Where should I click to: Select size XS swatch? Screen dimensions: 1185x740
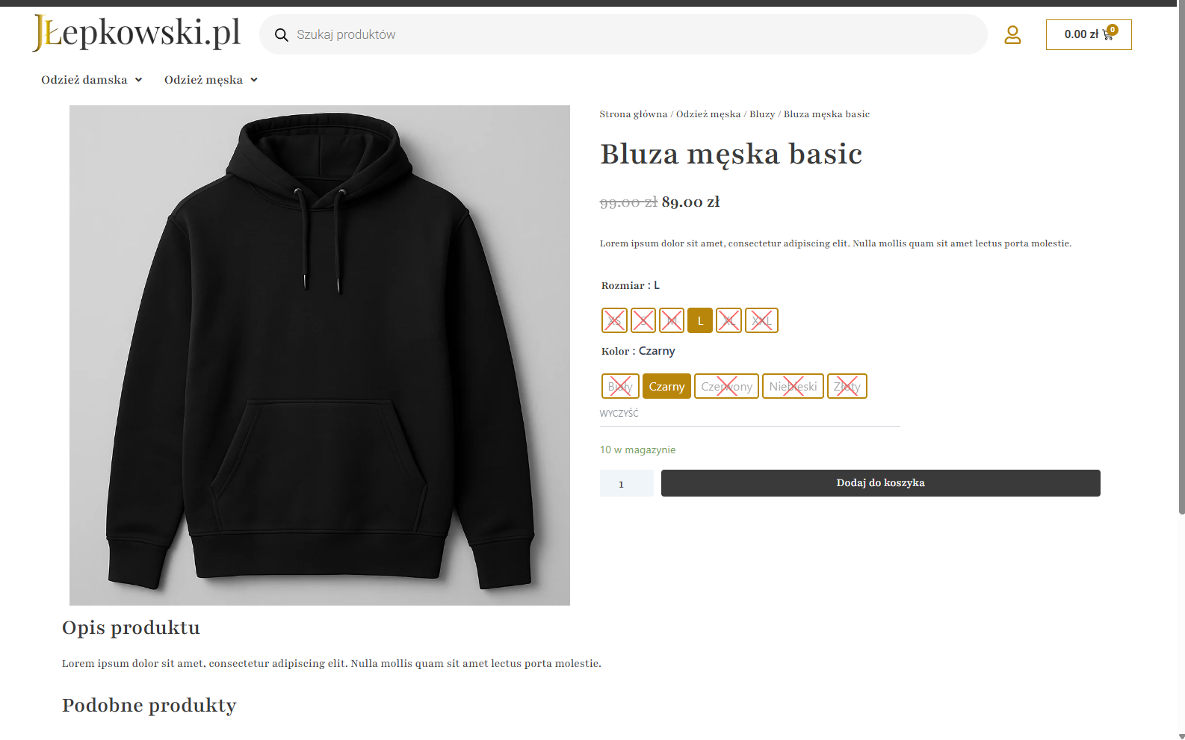(614, 320)
